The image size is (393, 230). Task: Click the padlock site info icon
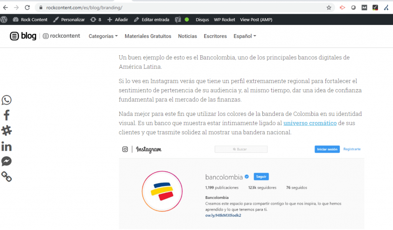click(41, 8)
